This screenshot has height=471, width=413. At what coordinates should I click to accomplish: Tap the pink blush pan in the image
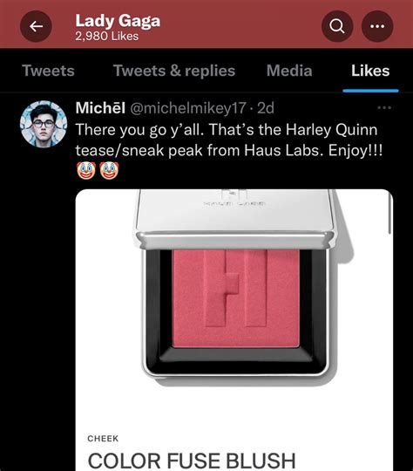point(235,299)
